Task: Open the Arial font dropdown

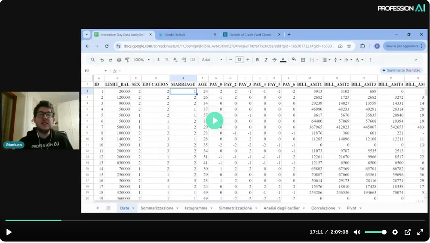Action: 212,60
